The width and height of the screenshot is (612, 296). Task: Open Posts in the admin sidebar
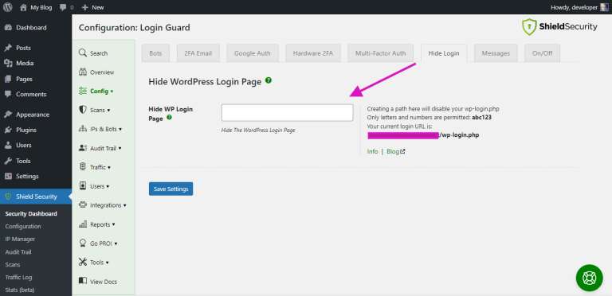tap(23, 48)
